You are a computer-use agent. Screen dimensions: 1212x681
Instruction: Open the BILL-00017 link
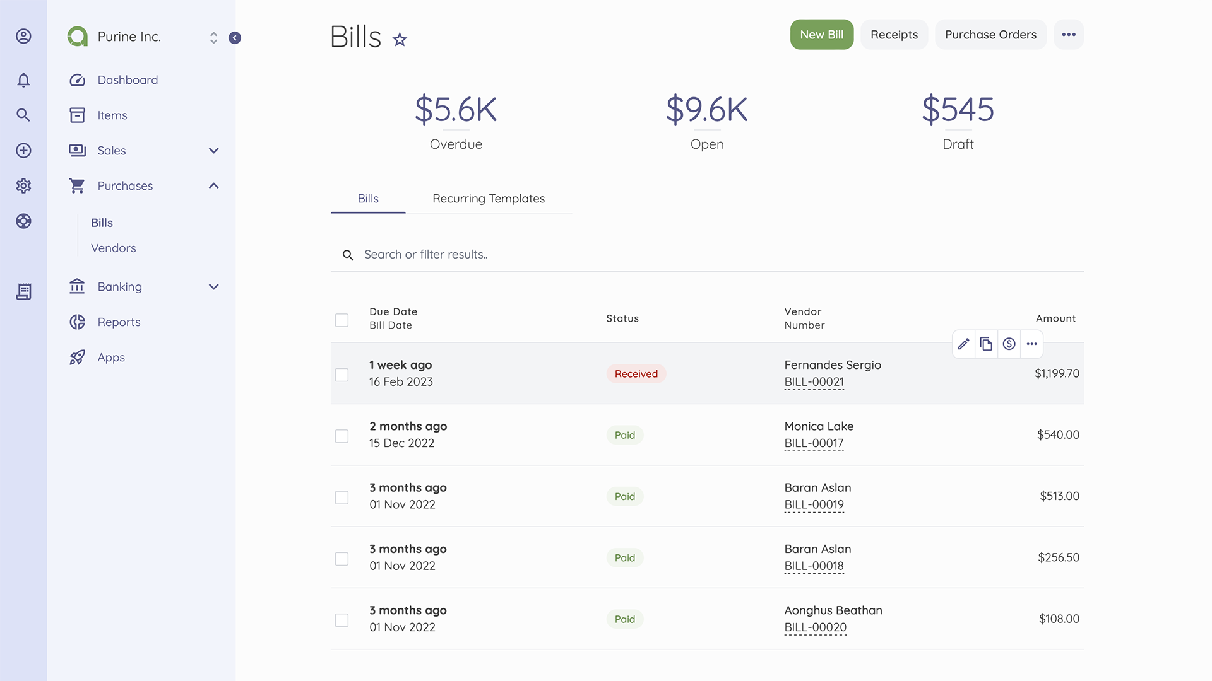tap(814, 443)
